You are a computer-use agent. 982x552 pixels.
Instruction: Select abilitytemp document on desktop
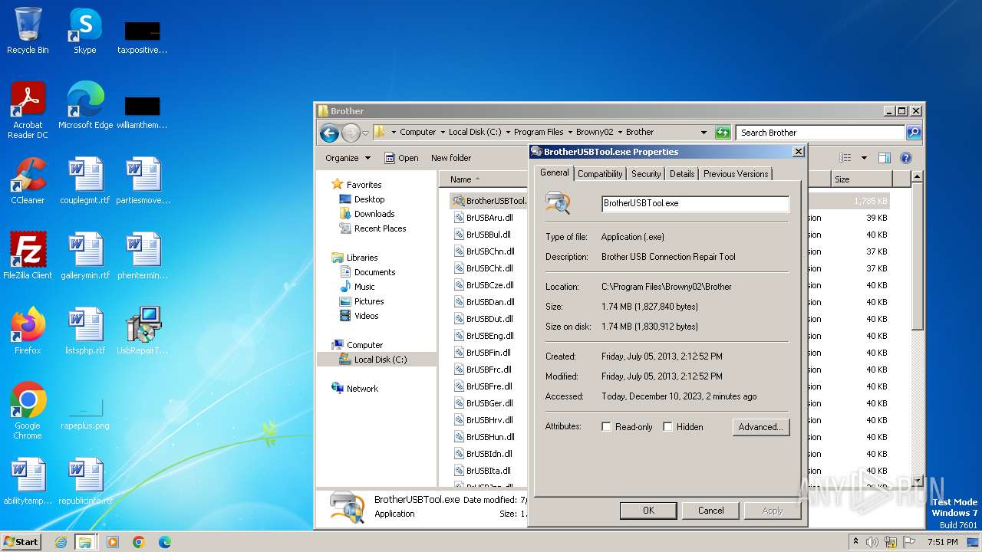(x=28, y=481)
